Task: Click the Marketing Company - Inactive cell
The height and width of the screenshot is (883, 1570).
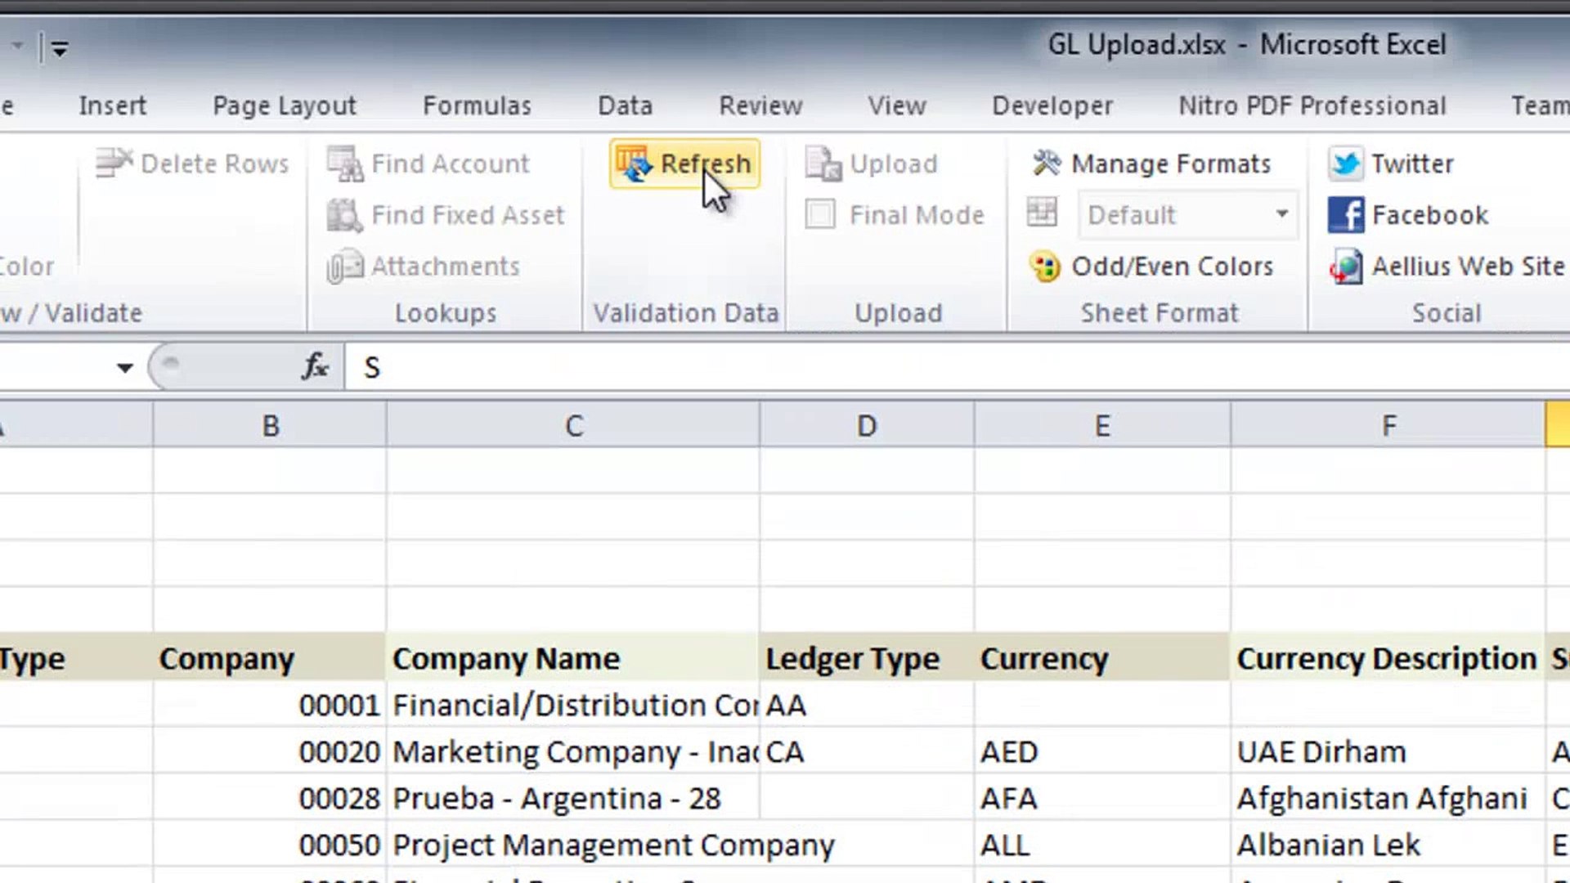Action: (x=573, y=751)
